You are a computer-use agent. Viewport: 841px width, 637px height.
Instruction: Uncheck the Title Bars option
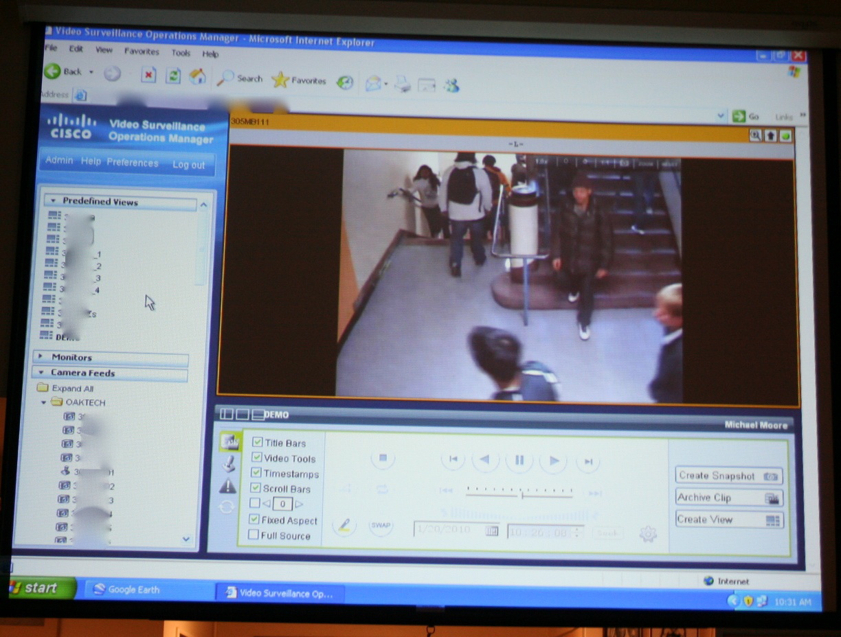tap(258, 442)
